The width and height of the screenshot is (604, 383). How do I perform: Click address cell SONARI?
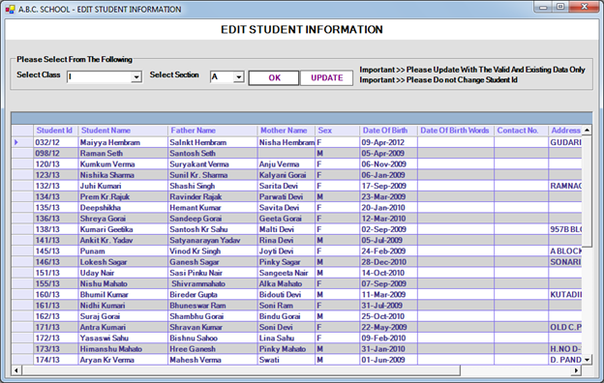(x=565, y=262)
